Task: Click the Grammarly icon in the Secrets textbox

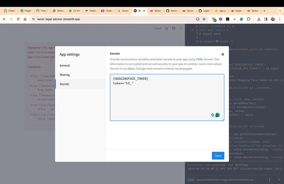Action: [x=218, y=115]
